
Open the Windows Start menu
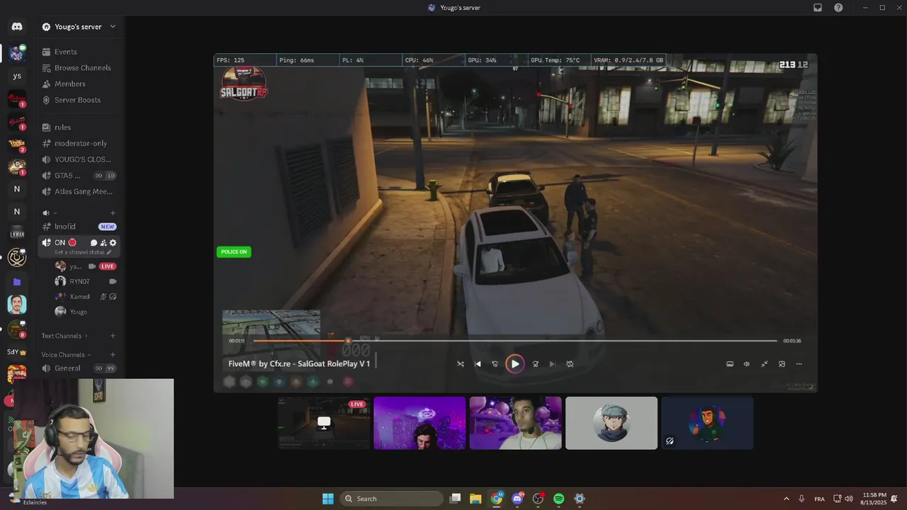(x=328, y=499)
